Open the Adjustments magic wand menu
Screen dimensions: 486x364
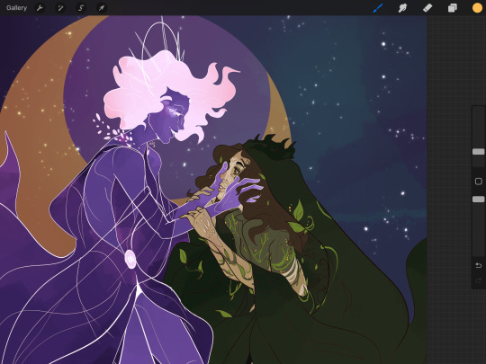pos(60,8)
